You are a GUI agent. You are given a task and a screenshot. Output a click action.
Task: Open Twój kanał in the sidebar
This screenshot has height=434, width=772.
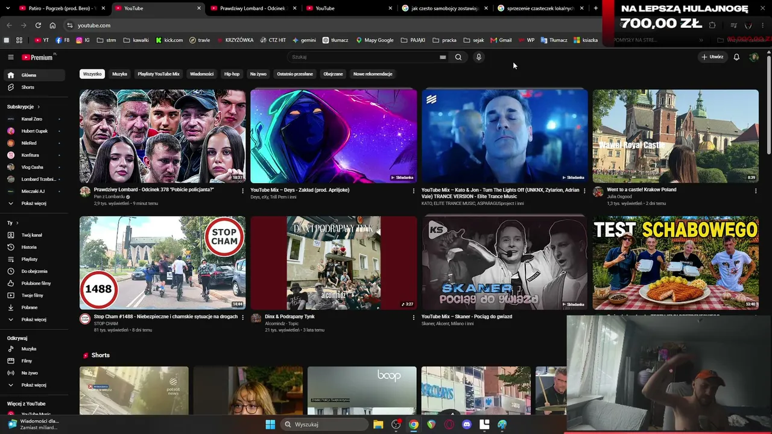tap(34, 235)
